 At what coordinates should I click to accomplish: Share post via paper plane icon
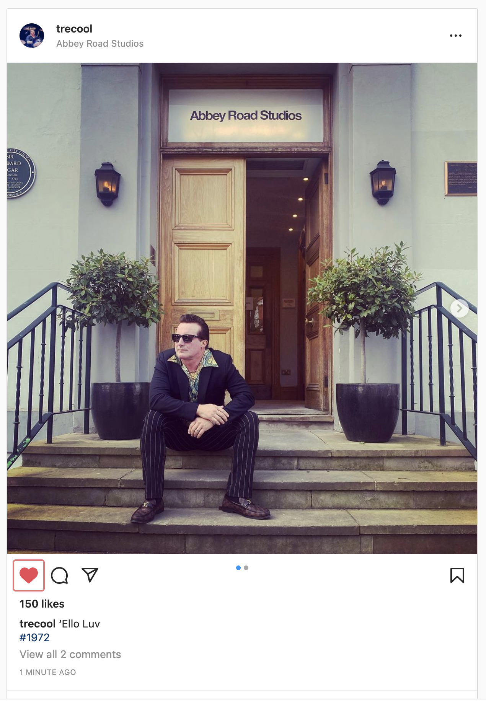(90, 575)
